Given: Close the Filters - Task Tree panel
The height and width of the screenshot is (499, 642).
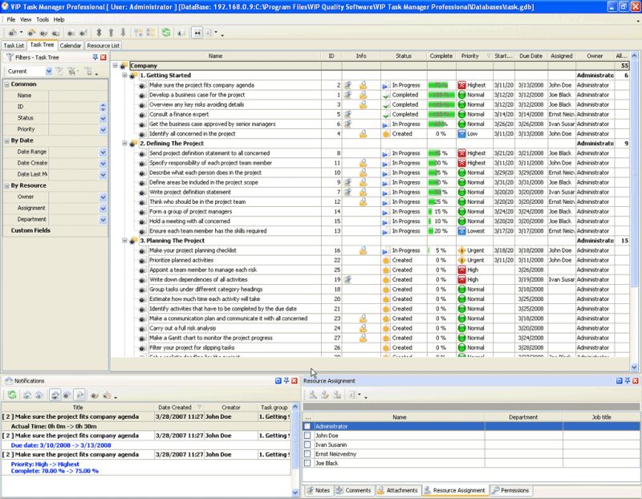Looking at the screenshot, I should (104, 57).
